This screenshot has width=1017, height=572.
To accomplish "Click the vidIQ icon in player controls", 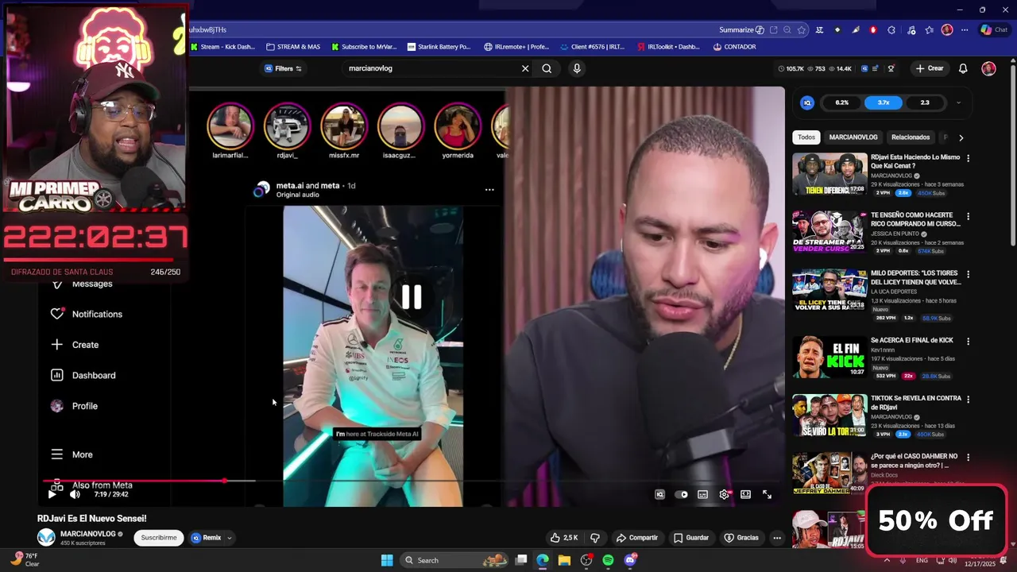I will point(659,494).
